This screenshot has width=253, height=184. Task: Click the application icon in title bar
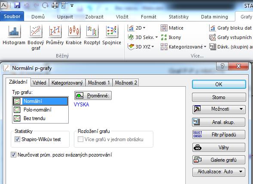pyautogui.click(x=4, y=5)
